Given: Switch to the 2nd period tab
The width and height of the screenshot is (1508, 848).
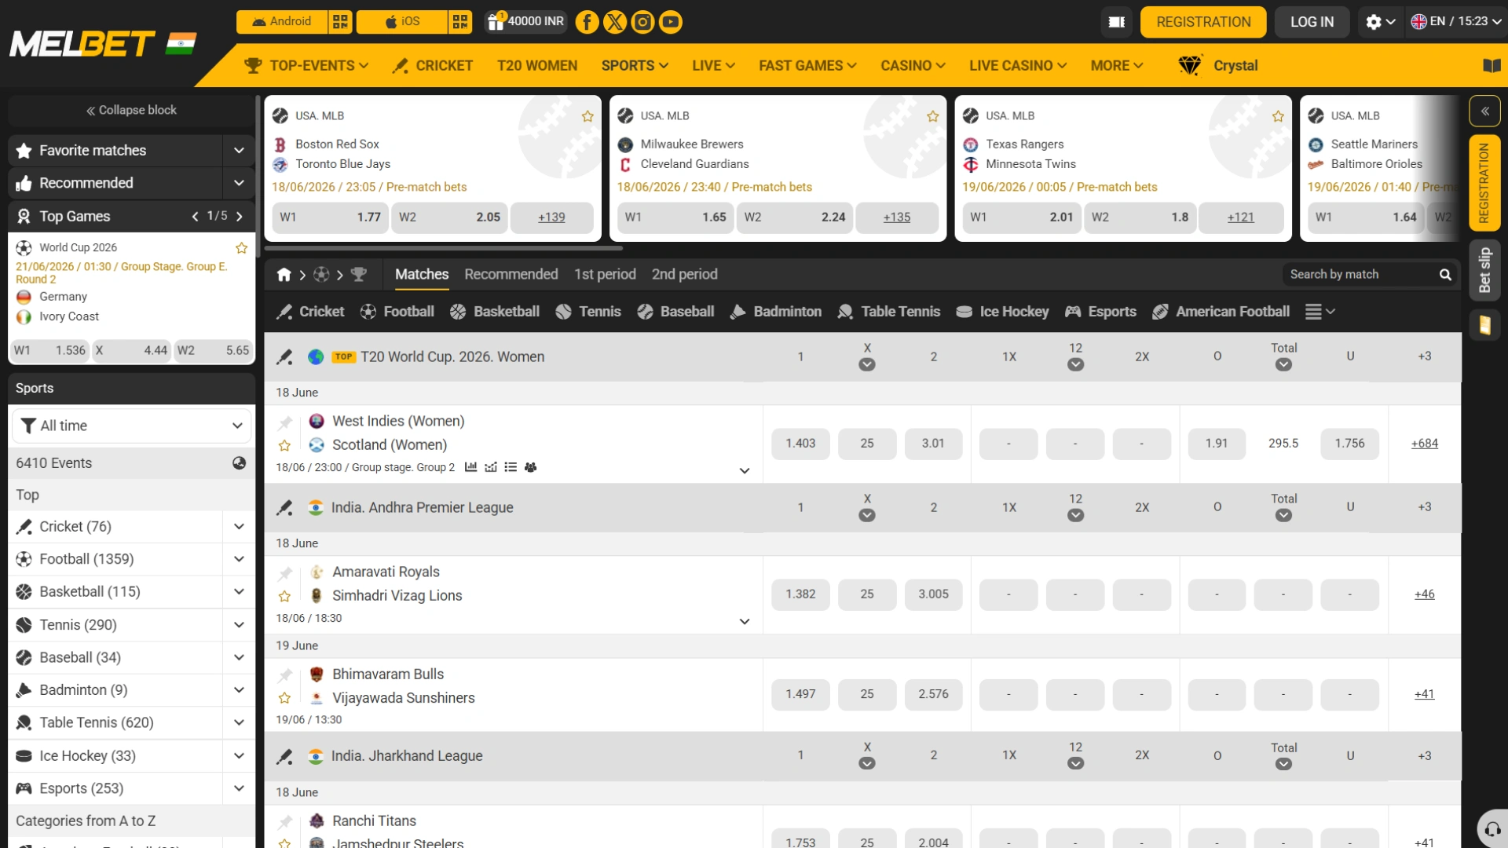Looking at the screenshot, I should click(x=685, y=275).
